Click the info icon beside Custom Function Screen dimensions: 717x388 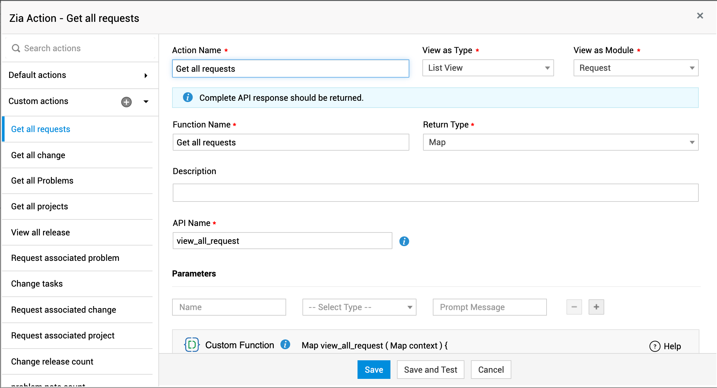(285, 344)
